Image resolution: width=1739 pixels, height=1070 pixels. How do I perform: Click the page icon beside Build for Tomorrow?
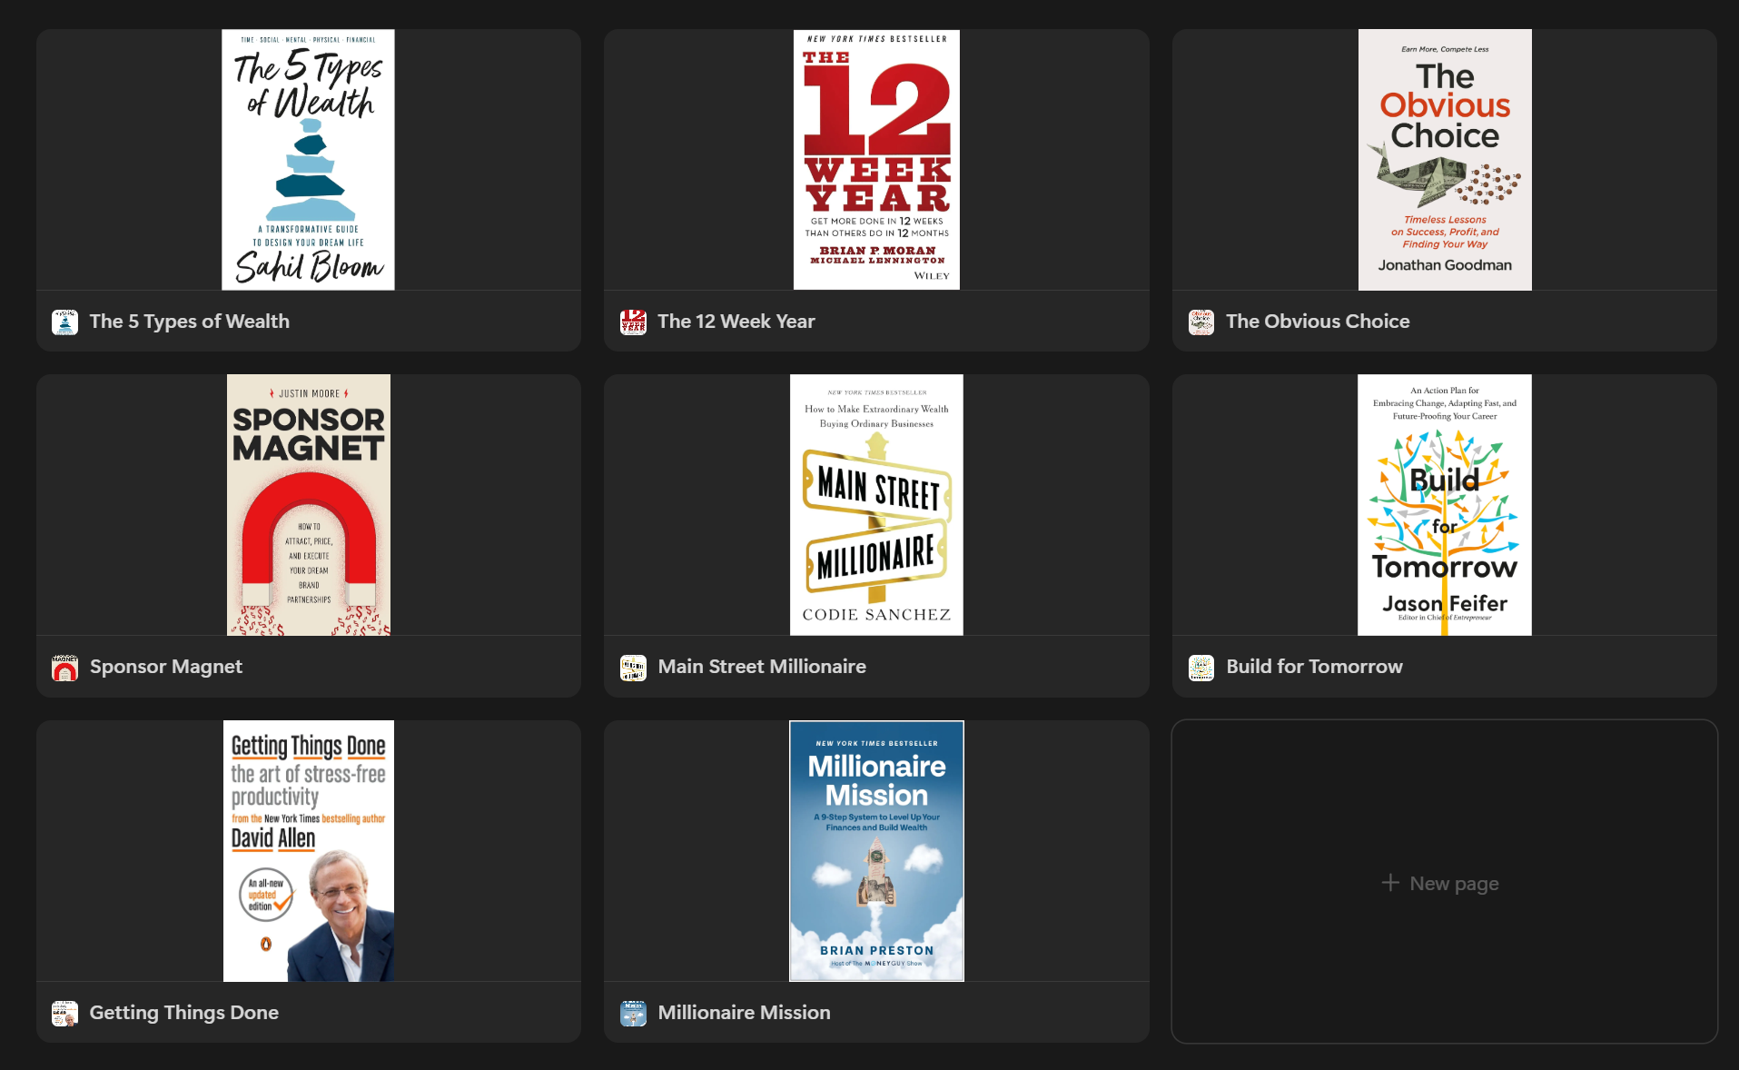(1201, 668)
